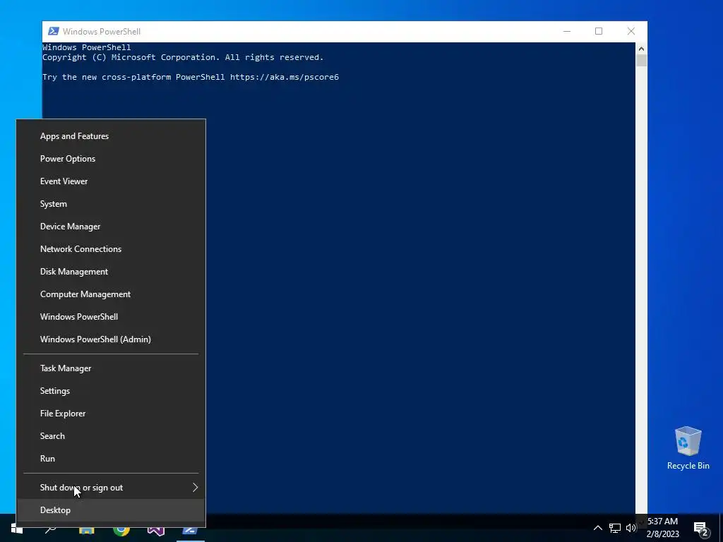Open Settings from the Win+X menu
This screenshot has width=723, height=542.
click(111, 391)
